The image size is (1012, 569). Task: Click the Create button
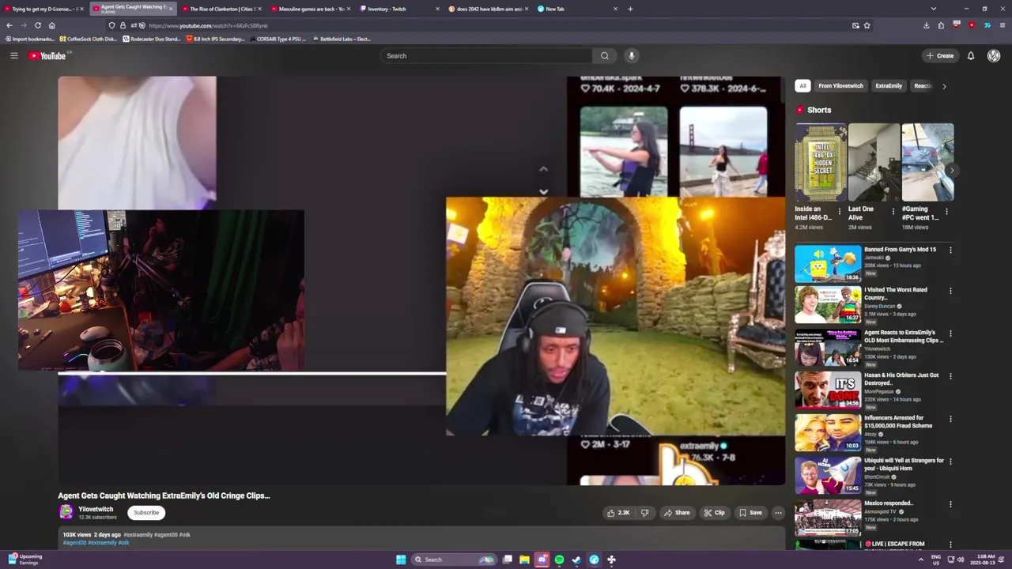click(940, 55)
